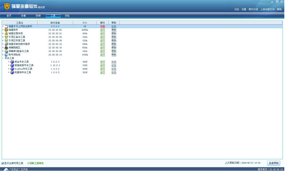Expand the 引导区备份工具 row
286x172 pixels.
[3, 37]
